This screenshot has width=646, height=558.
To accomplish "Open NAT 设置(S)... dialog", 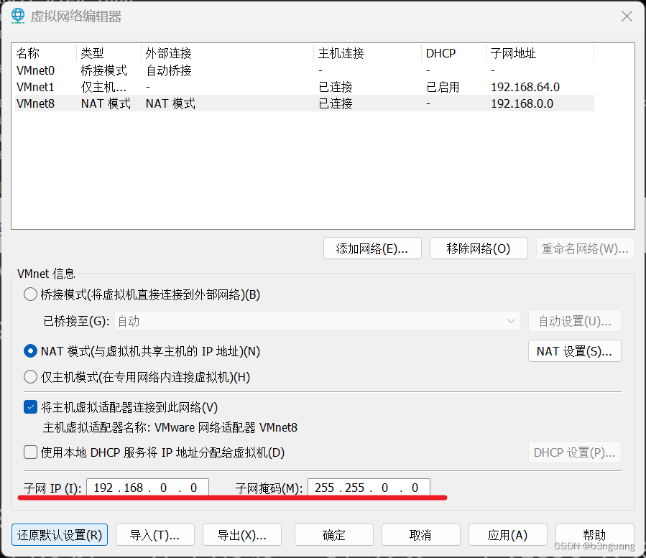I will pos(575,351).
